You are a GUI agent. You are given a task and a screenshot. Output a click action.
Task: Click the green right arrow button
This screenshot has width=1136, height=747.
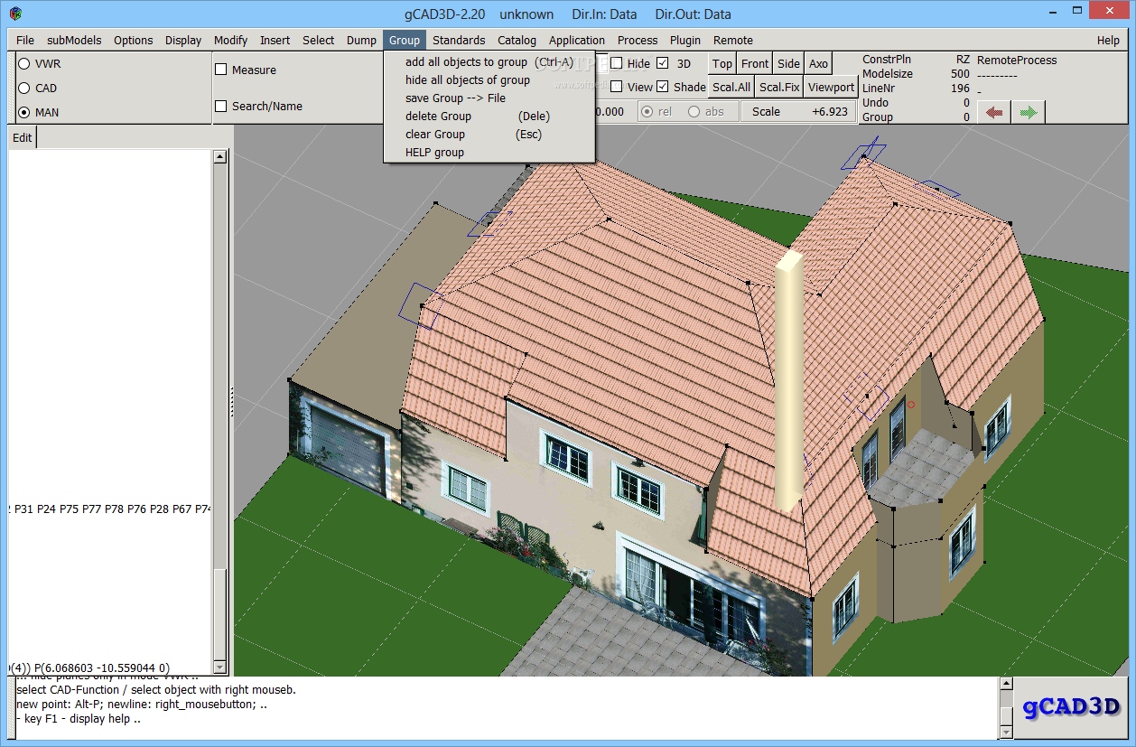[x=1028, y=112]
